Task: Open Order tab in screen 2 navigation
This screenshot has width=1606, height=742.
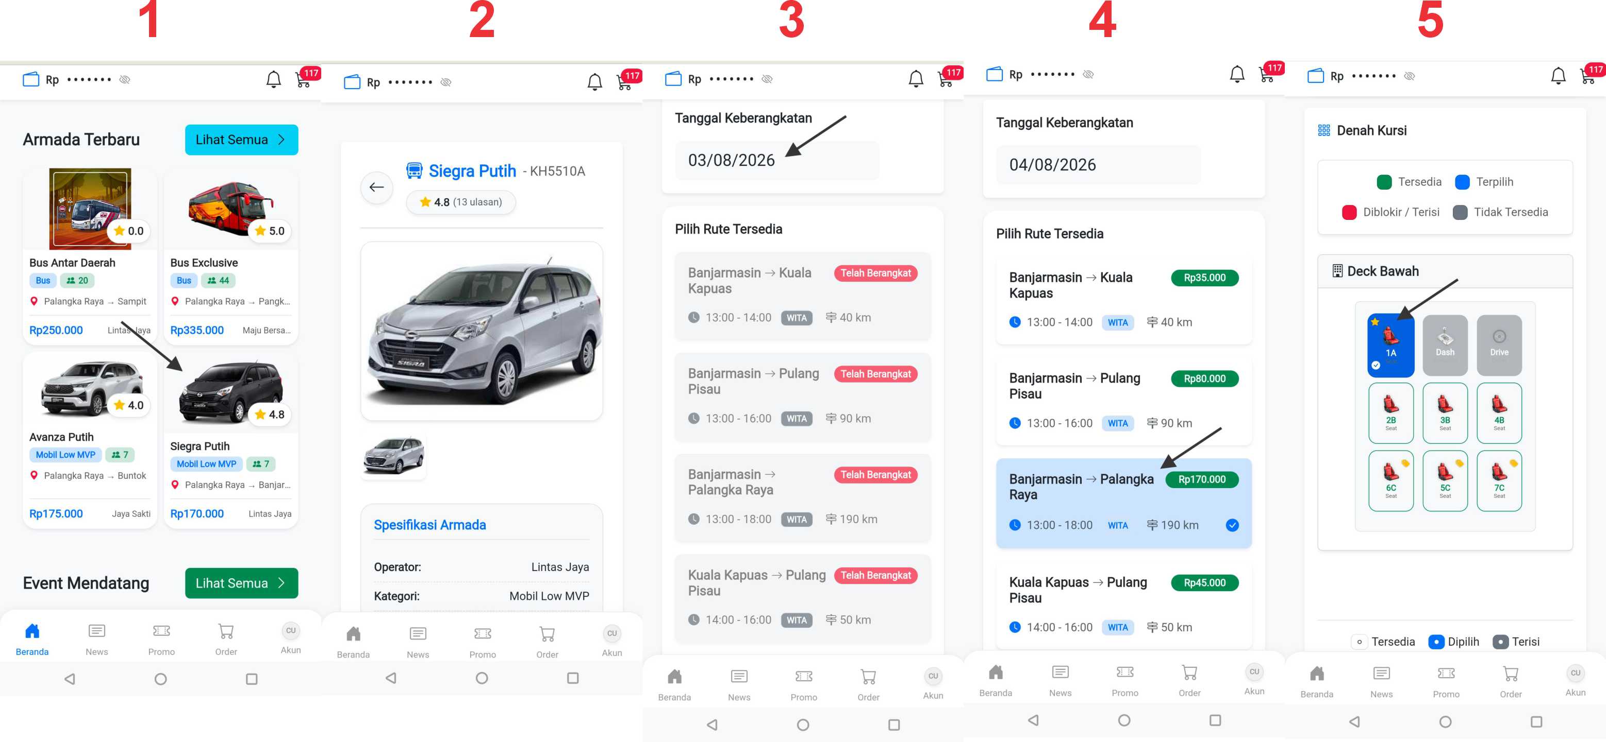Action: pyautogui.click(x=547, y=642)
